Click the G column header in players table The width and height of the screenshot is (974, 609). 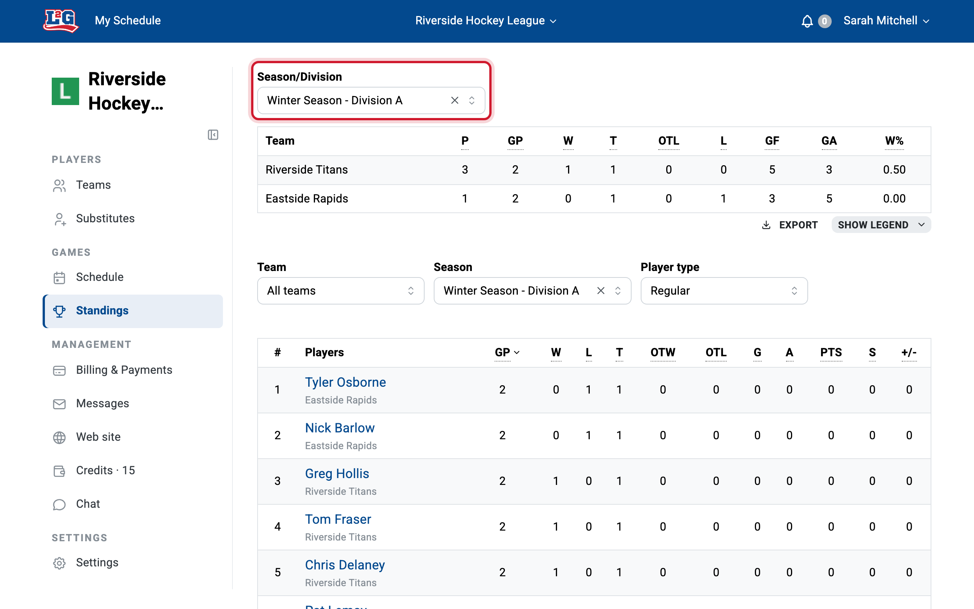(757, 352)
